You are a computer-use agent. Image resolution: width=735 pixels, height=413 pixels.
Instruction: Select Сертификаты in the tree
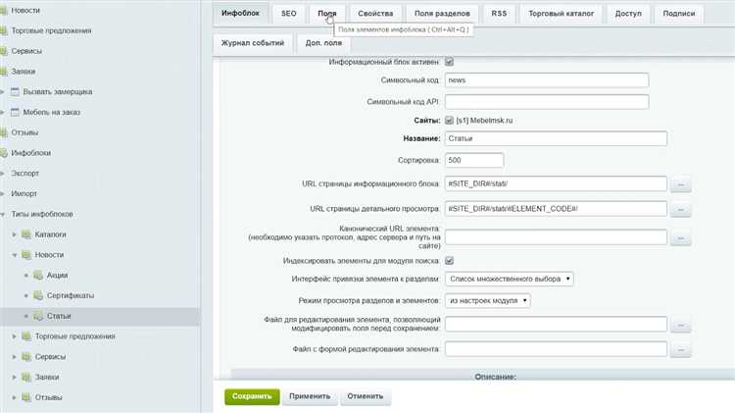[x=71, y=295]
